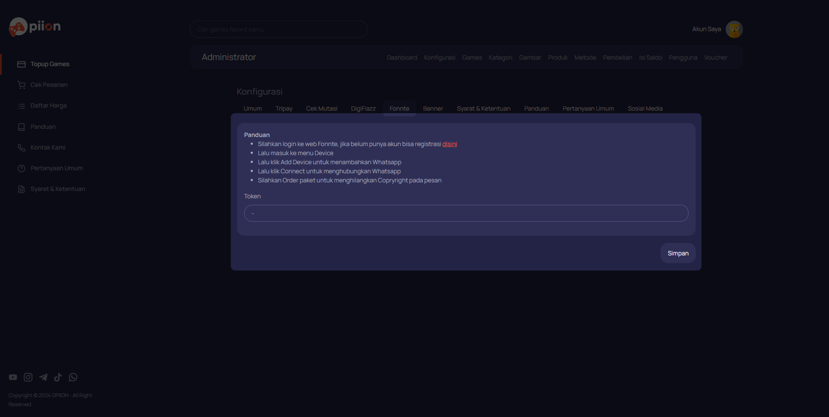The width and height of the screenshot is (829, 417).
Task: Click the Syarat & Ketentuan document icon
Action: (x=21, y=189)
